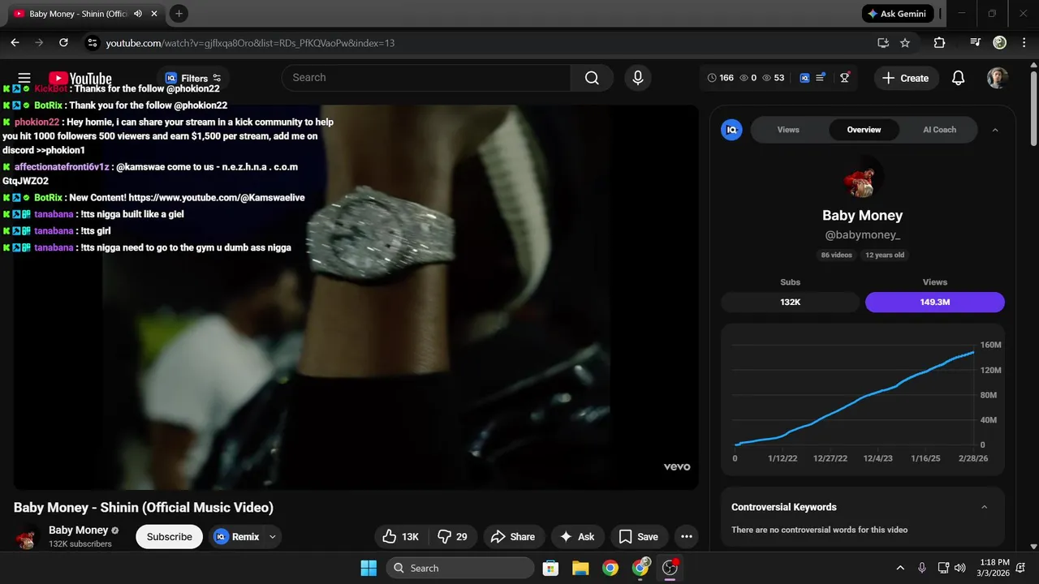
Task: Open the notifications bell
Action: point(958,78)
